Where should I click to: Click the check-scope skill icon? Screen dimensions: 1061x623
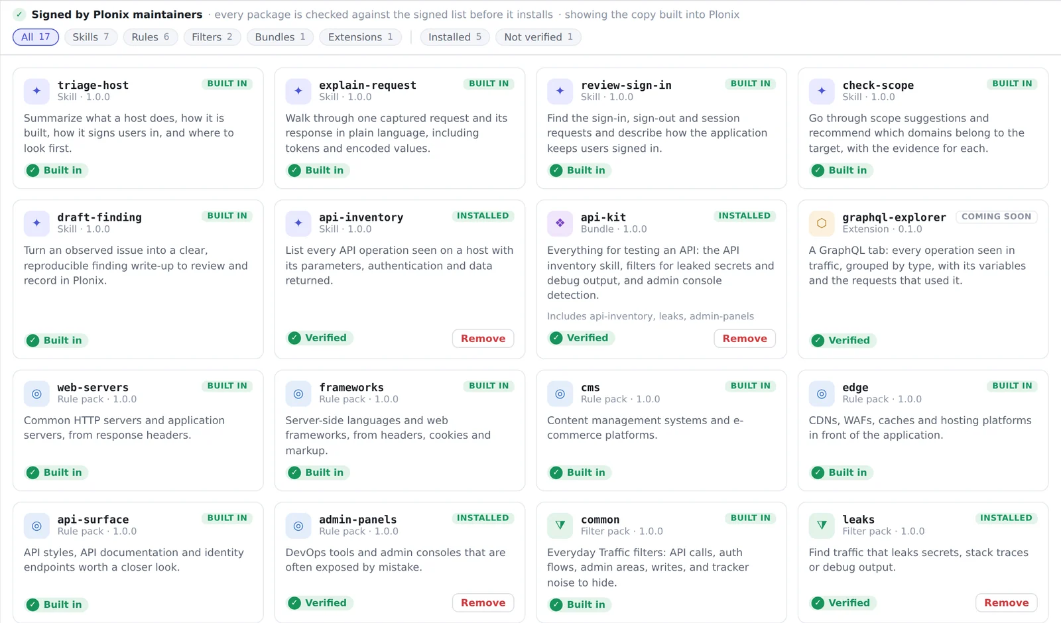click(x=822, y=91)
